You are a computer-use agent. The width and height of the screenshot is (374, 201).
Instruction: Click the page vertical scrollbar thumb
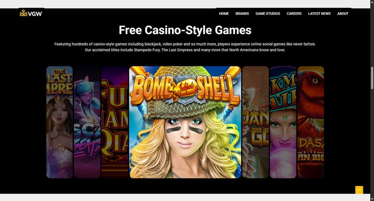(x=372, y=78)
